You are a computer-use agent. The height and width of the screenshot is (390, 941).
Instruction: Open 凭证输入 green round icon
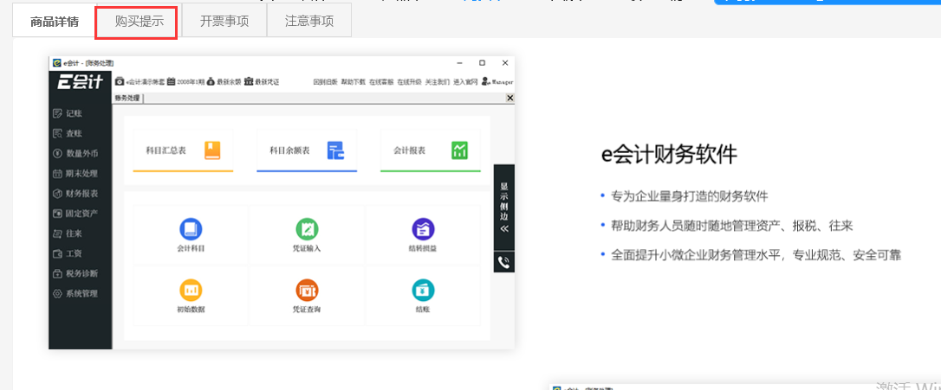tap(308, 229)
